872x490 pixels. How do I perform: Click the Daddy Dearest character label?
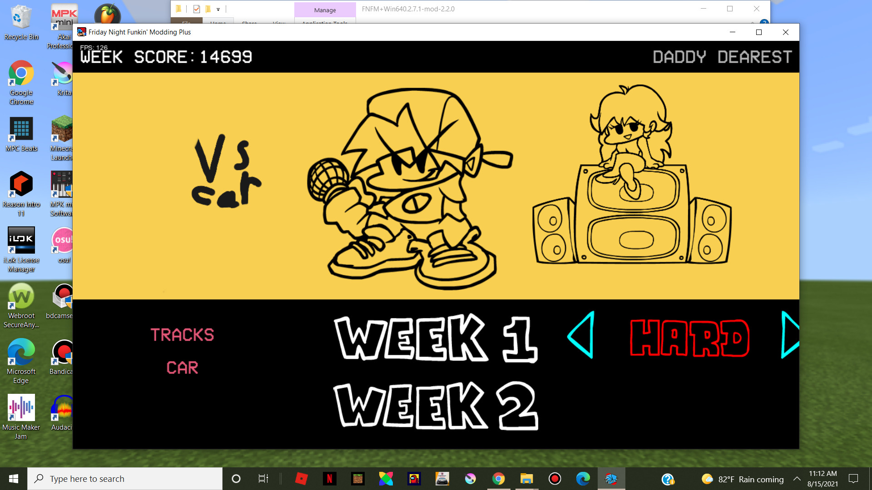click(x=722, y=57)
